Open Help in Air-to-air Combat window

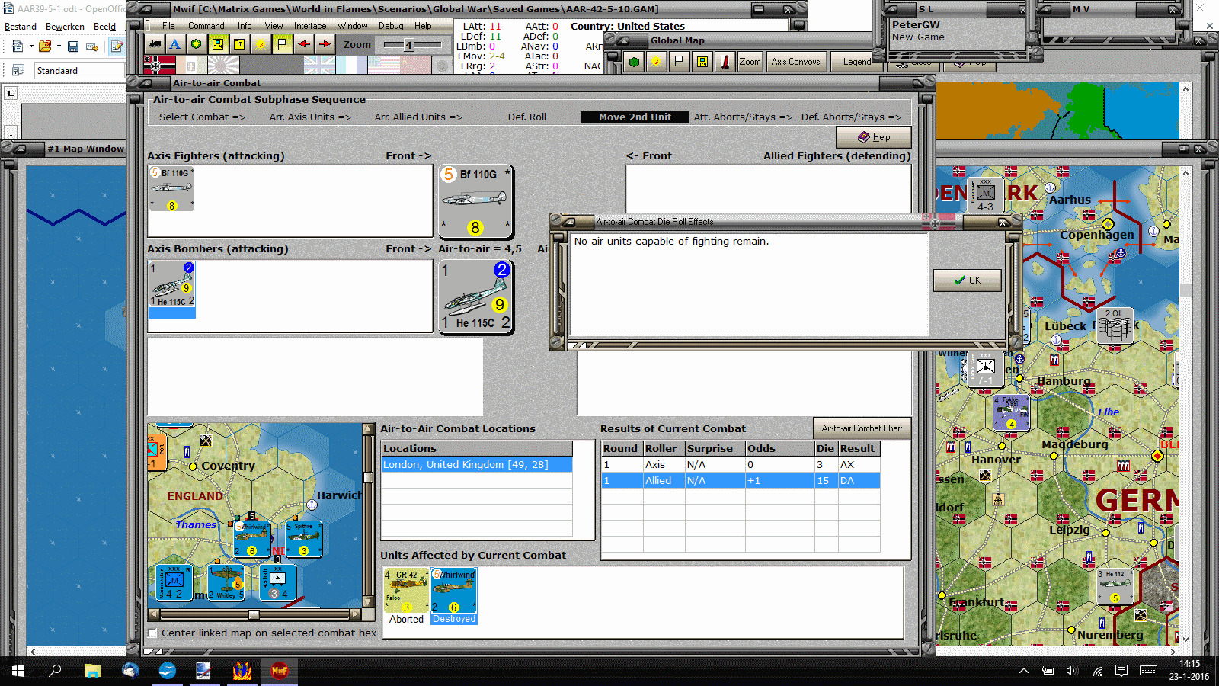coord(874,137)
